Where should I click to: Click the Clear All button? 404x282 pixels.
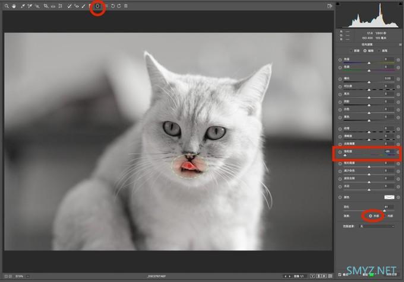392,274
